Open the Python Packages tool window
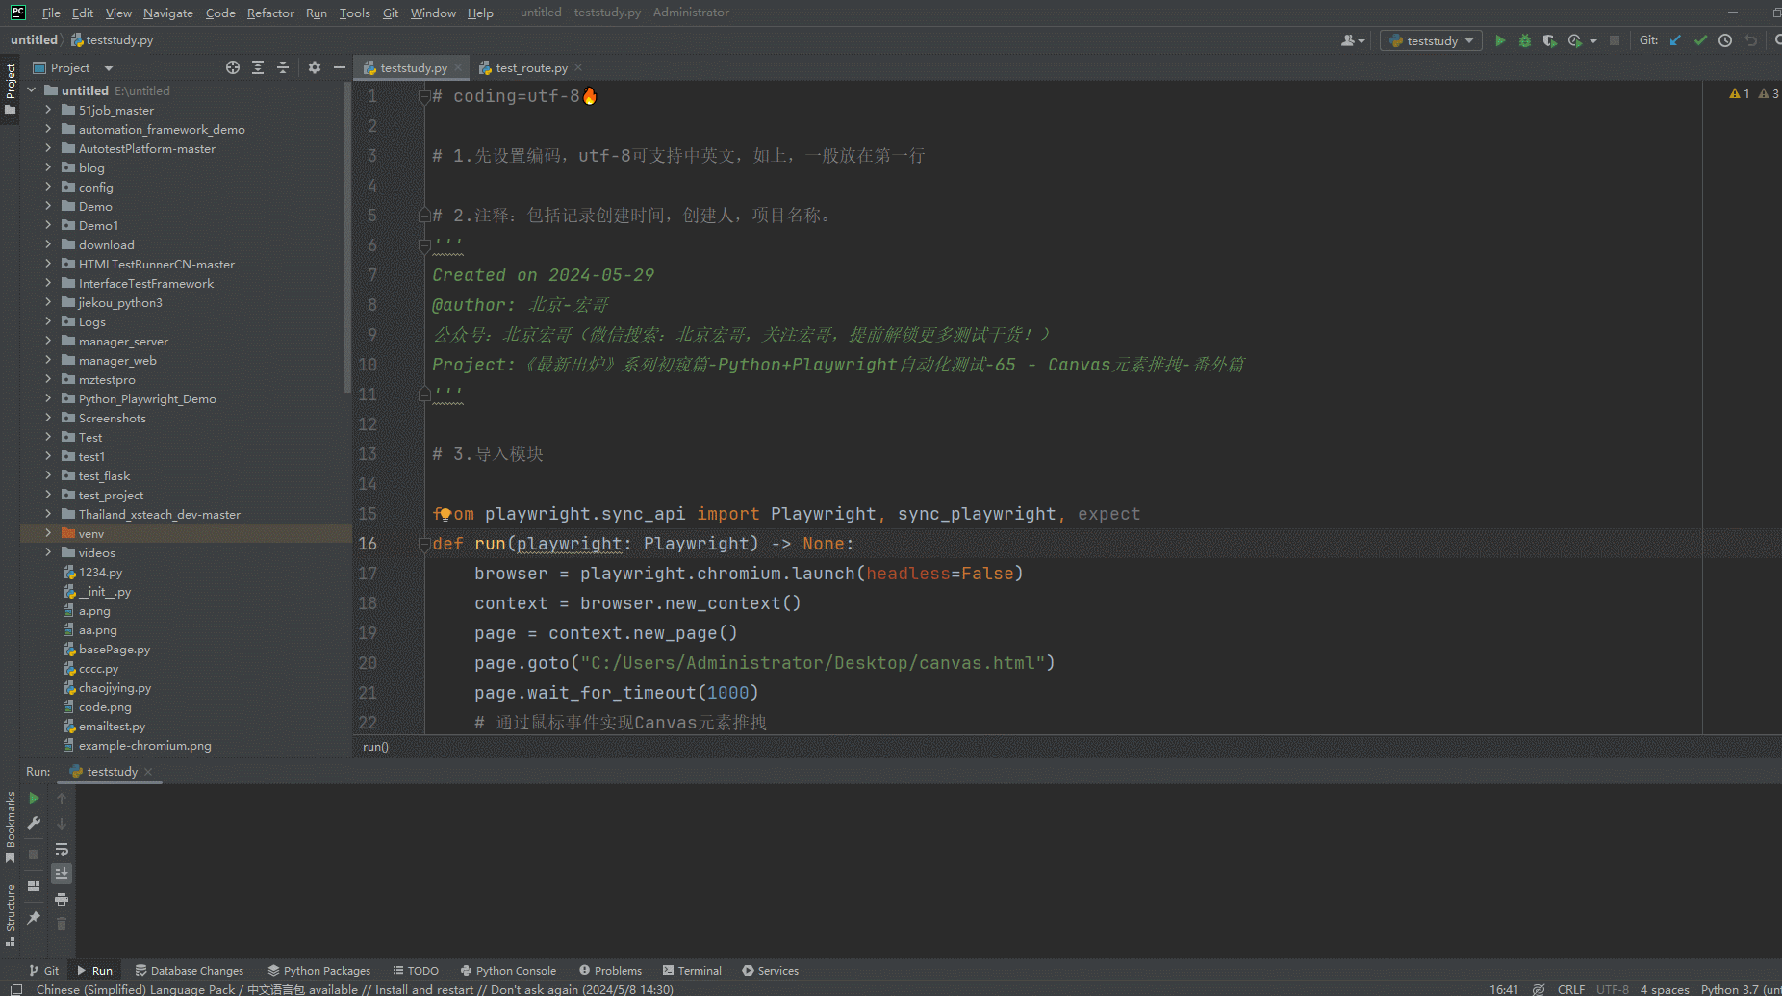Image resolution: width=1782 pixels, height=996 pixels. point(318,971)
